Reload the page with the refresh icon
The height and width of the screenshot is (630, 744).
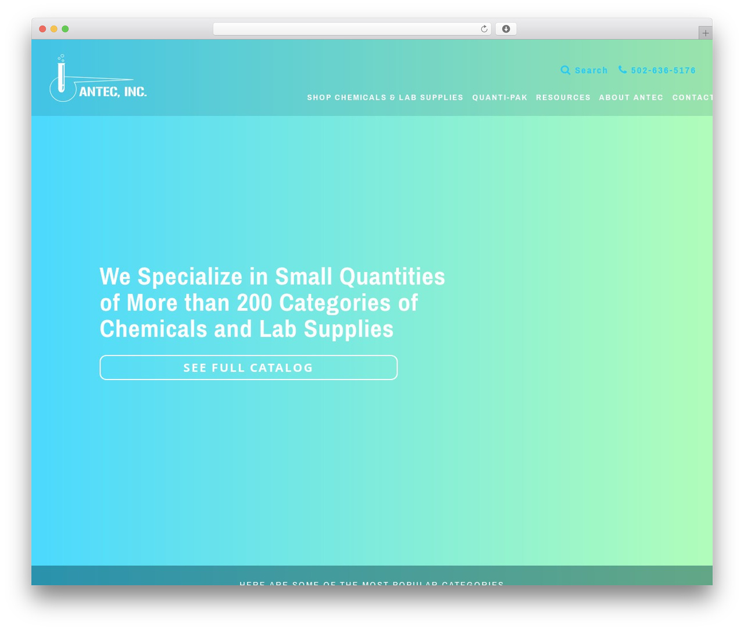tap(484, 29)
